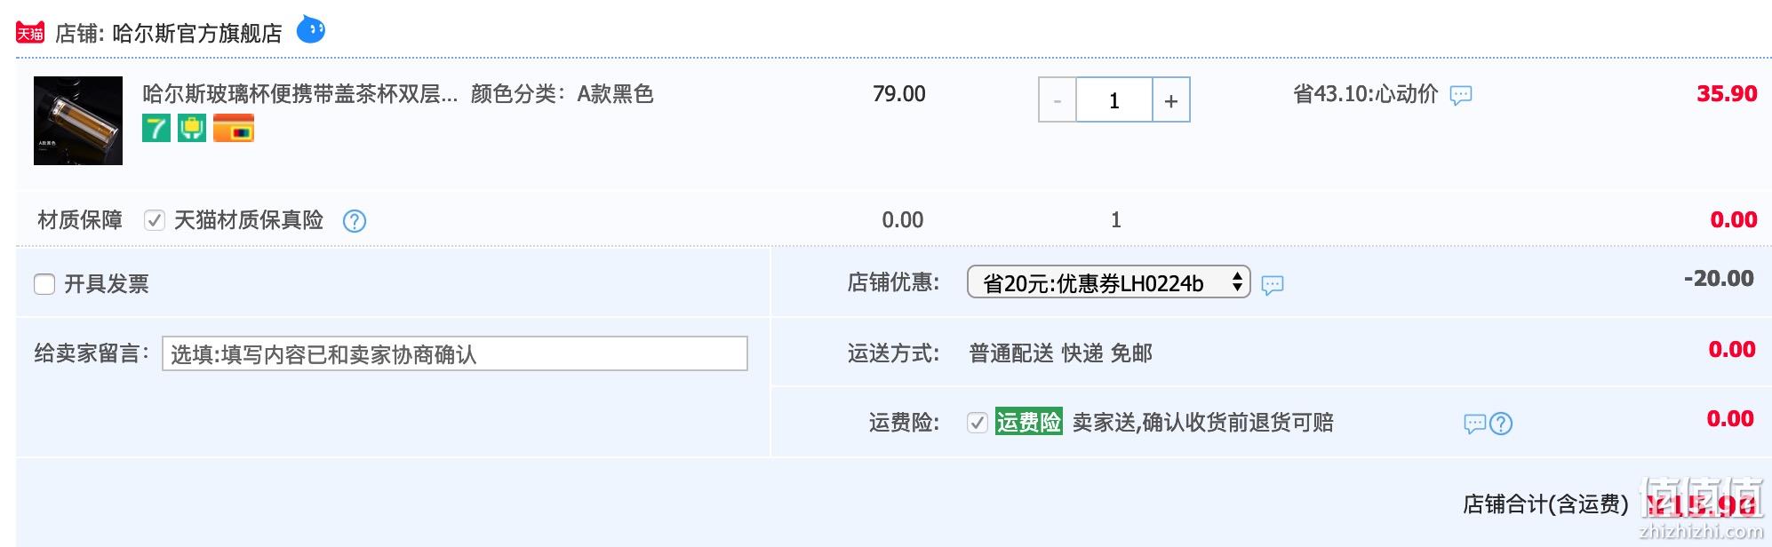
Task: Decrease quantity with the minus button
Action: pos(1058,100)
